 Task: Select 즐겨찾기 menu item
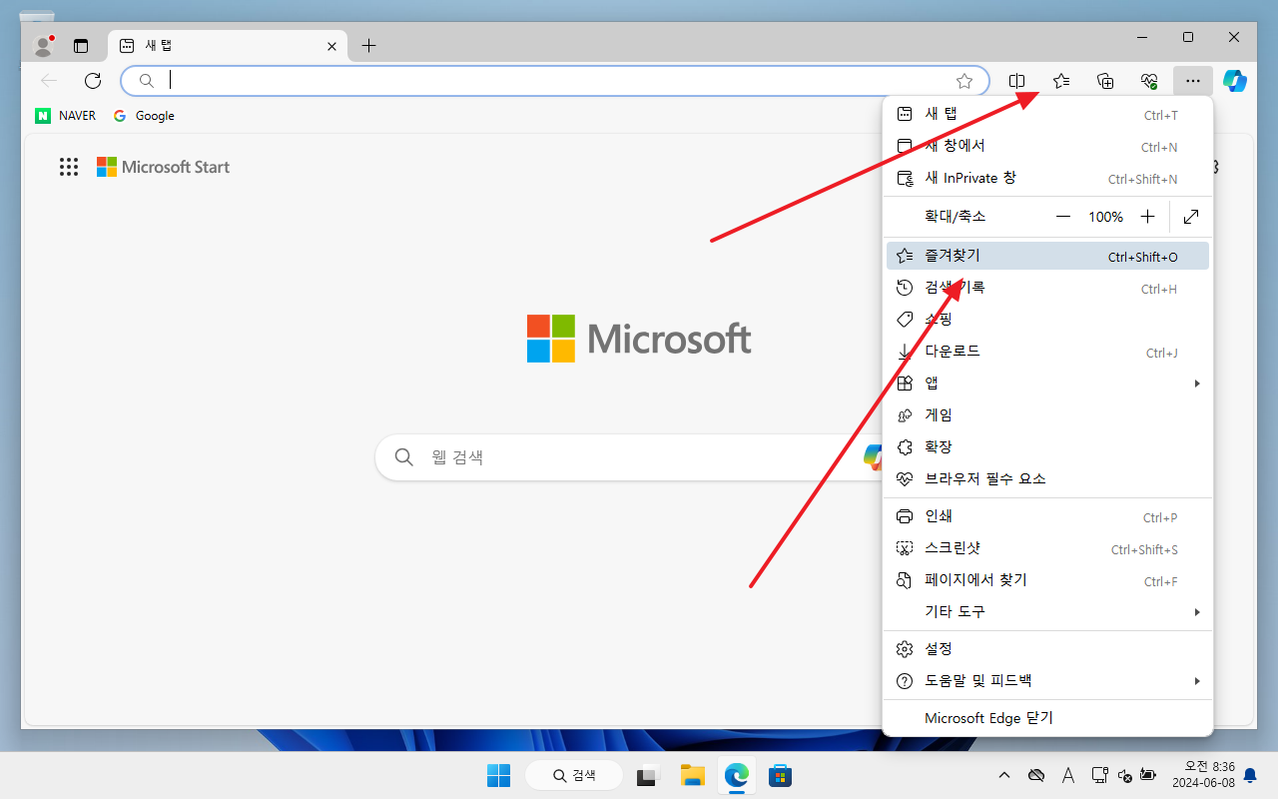click(x=1047, y=257)
